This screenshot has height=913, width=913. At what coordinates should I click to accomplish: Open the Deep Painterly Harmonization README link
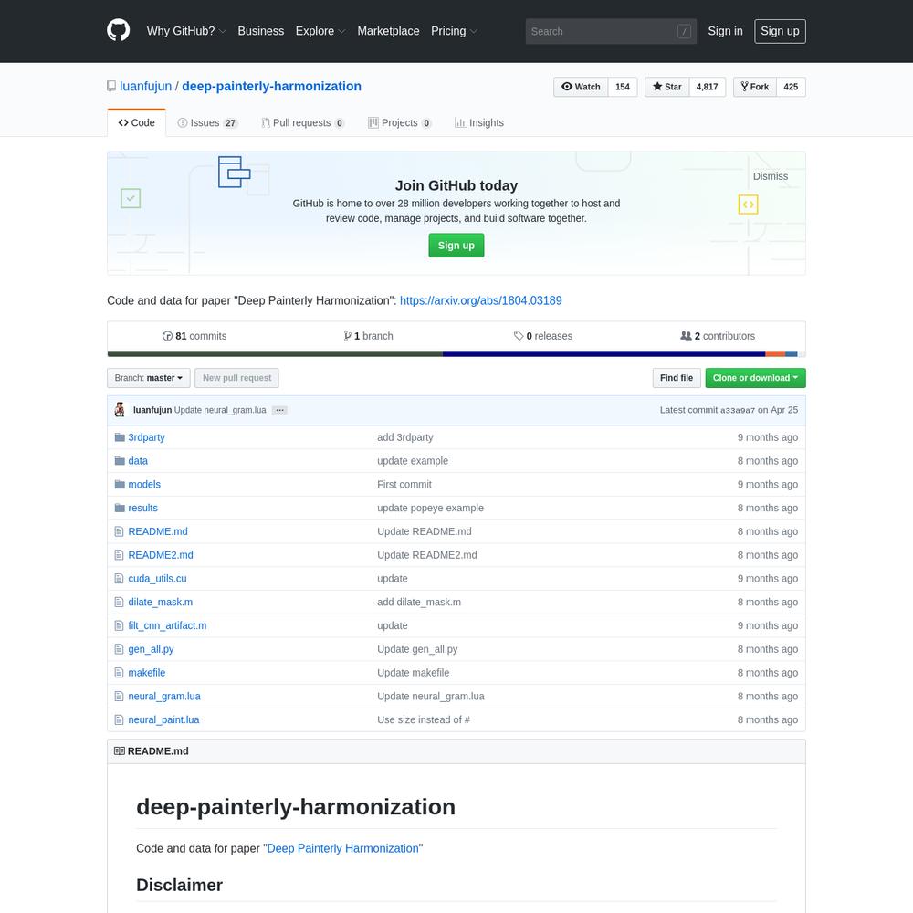(342, 848)
